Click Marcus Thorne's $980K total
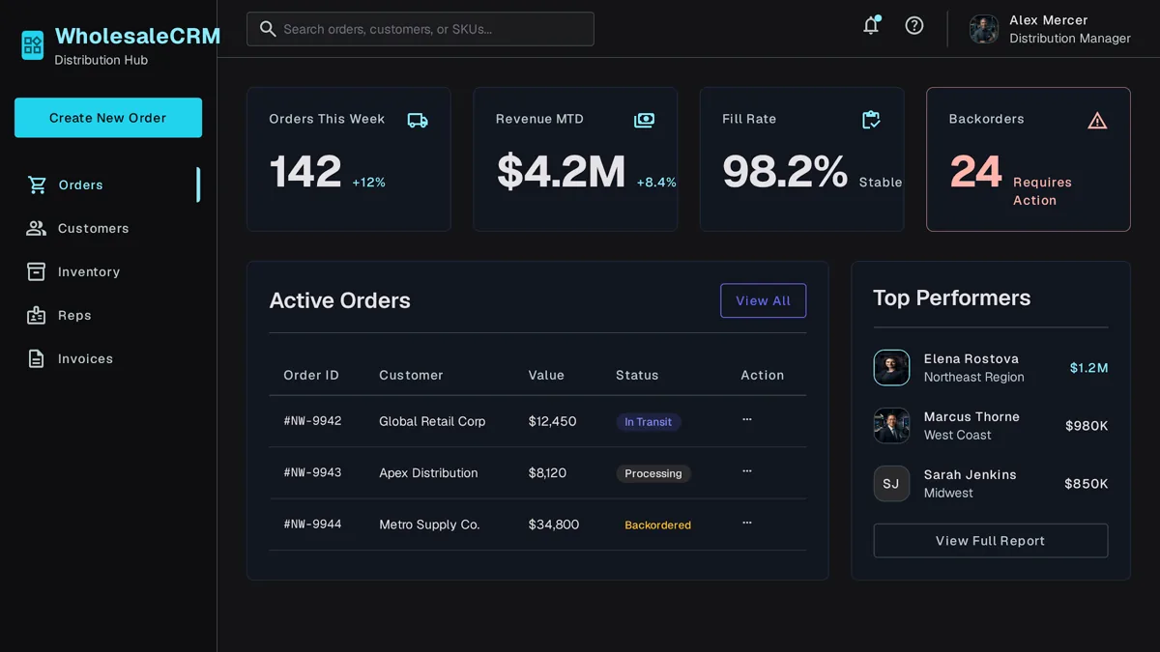 1087,426
